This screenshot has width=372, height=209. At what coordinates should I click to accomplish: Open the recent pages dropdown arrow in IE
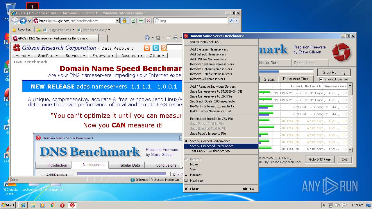[29, 21]
